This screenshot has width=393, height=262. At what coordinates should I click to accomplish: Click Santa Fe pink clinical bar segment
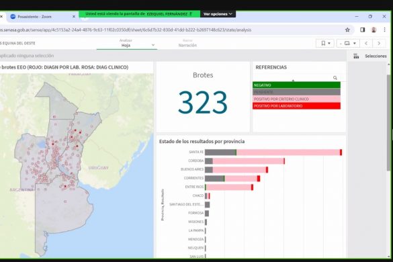tap(288, 152)
